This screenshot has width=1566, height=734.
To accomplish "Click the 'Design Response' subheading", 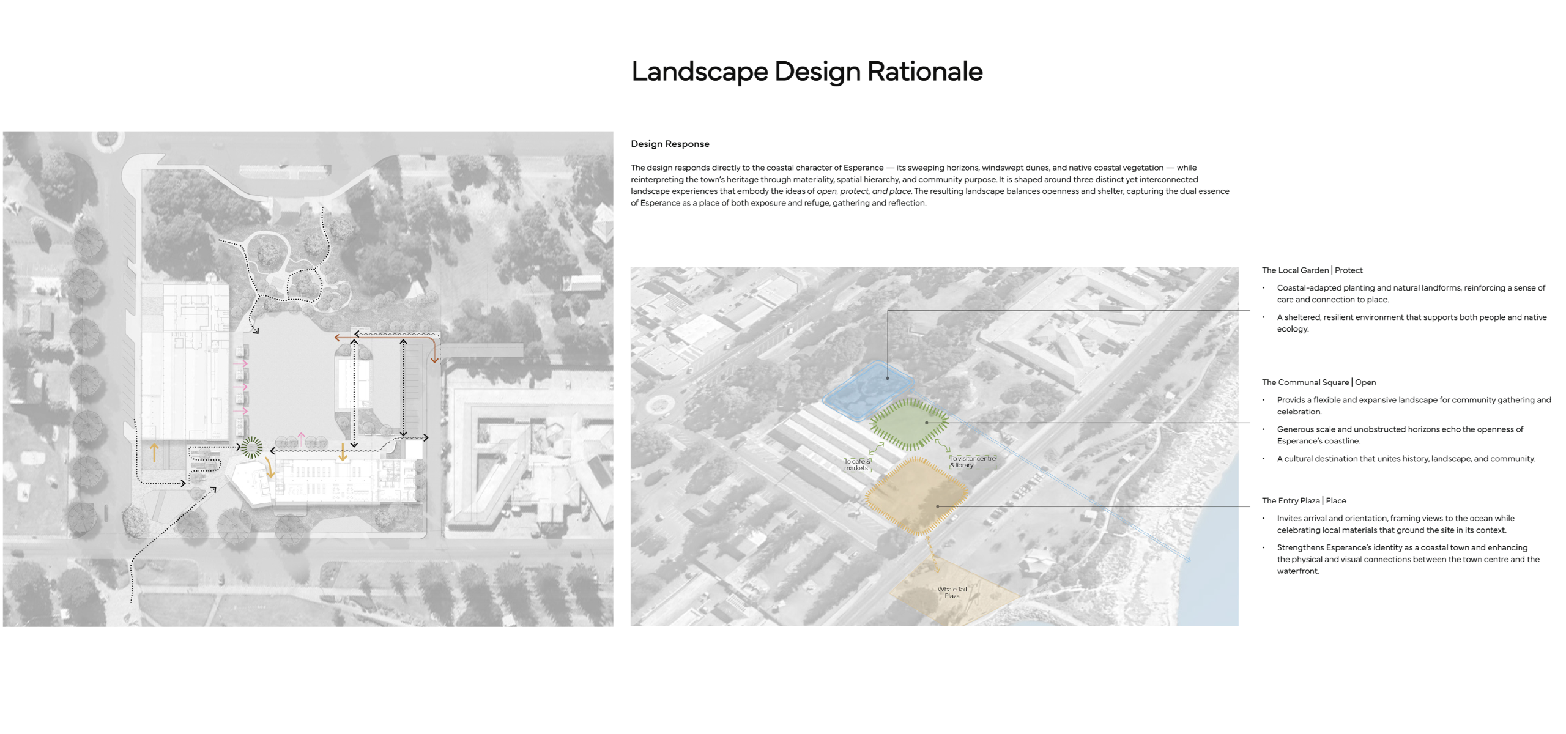I will [670, 144].
